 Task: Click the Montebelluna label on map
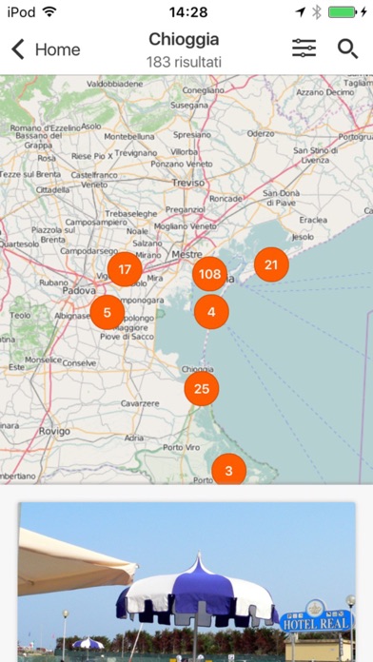tap(129, 136)
